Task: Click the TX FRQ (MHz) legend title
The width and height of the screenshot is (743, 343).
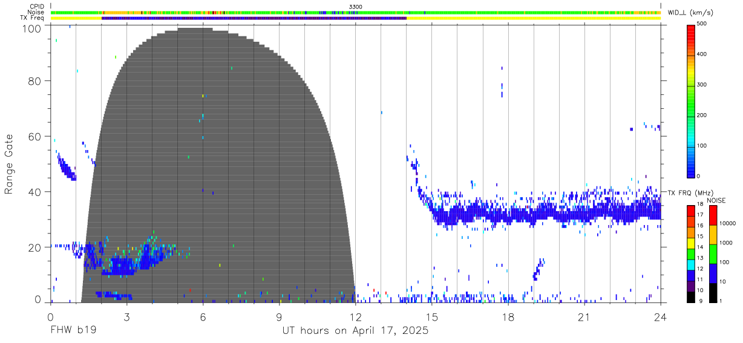Action: point(689,193)
